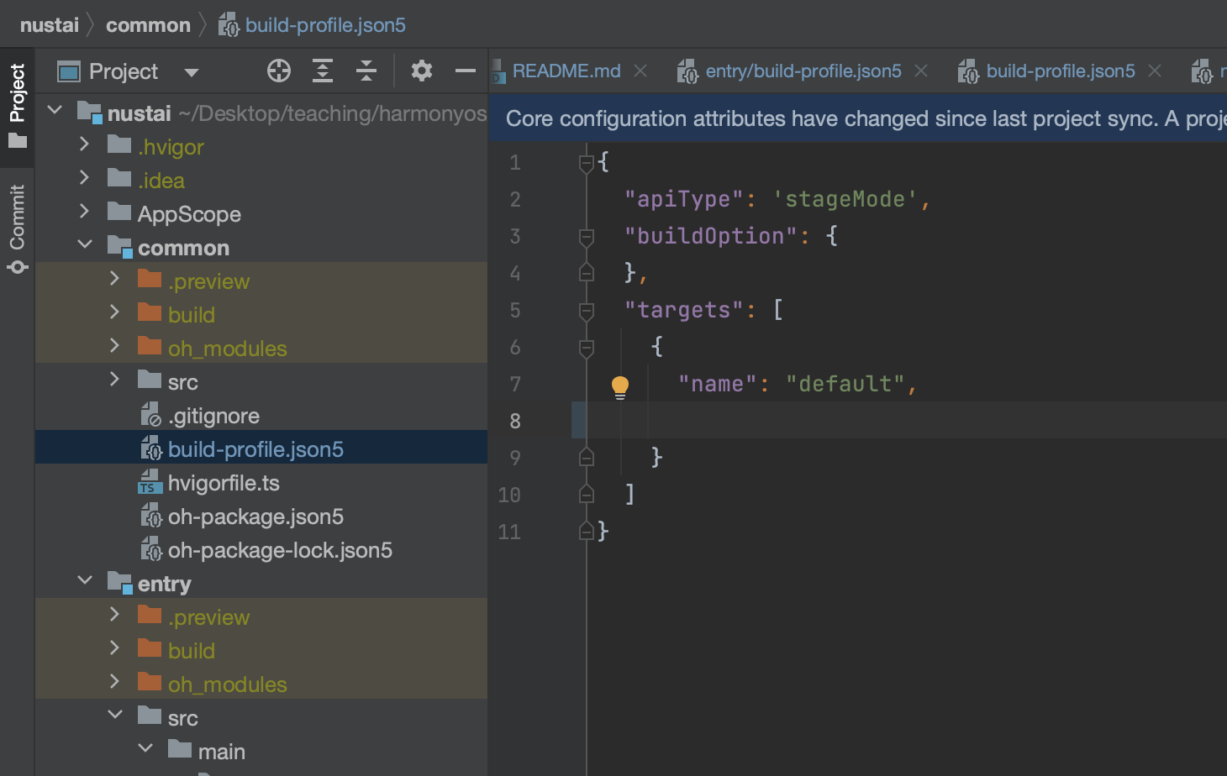Open Project panel settings gear
Image resolution: width=1227 pixels, height=776 pixels.
tap(422, 71)
